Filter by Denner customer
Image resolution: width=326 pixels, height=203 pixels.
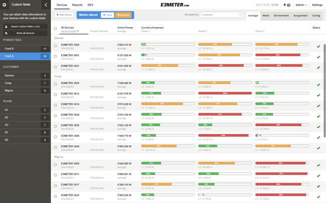(x=25, y=76)
